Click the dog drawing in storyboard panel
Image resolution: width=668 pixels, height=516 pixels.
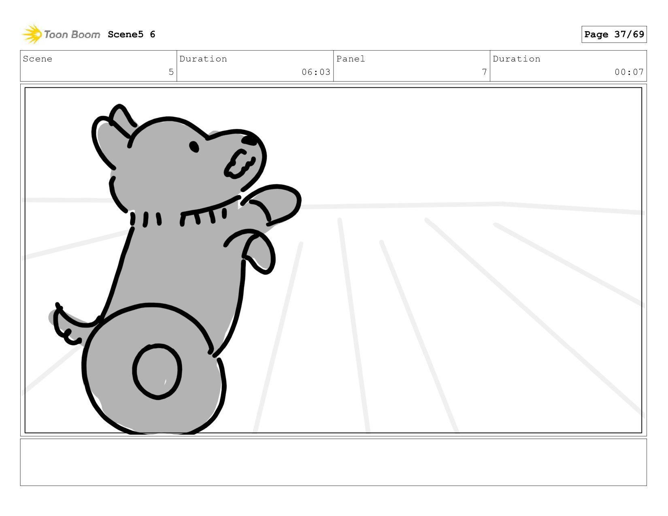click(x=174, y=269)
